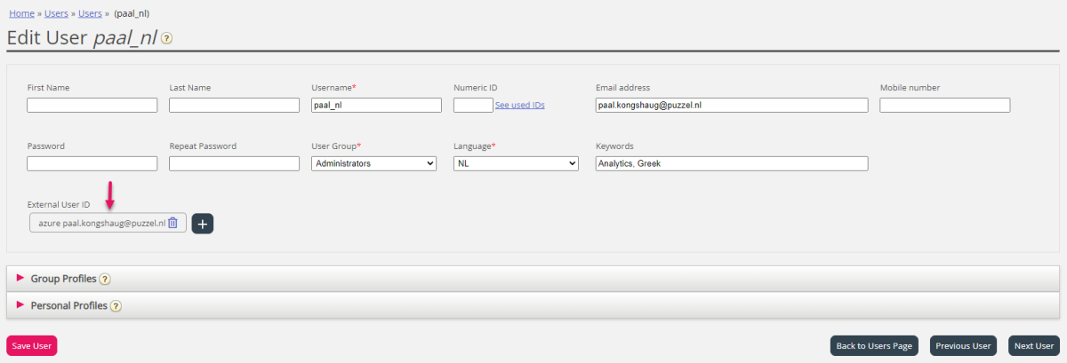Go Back to Users Page
This screenshot has width=1067, height=363.
pyautogui.click(x=875, y=346)
